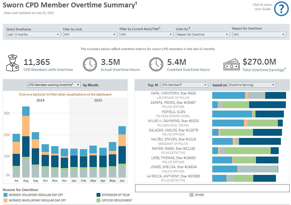
Task: Open the Filter by Current Rank/Title dropdown
Action: coord(146,34)
